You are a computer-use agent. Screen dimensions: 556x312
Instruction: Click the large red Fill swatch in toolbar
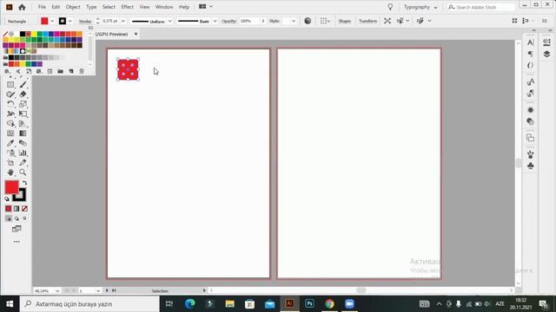coord(11,187)
